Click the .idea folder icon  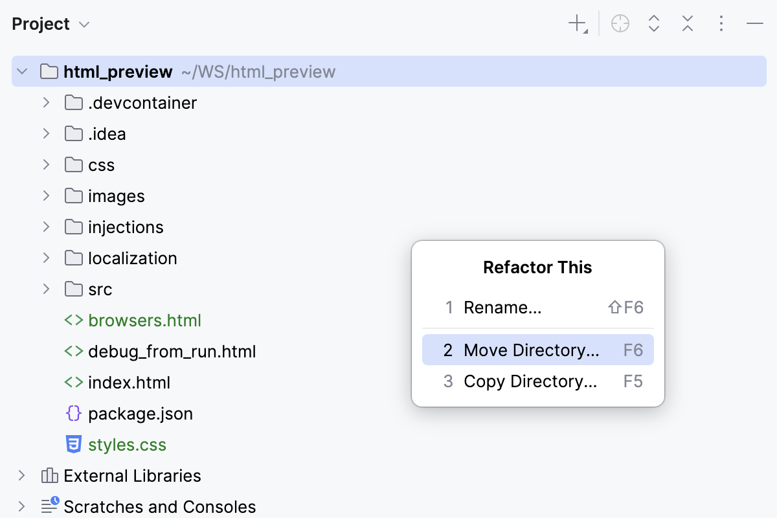click(74, 133)
